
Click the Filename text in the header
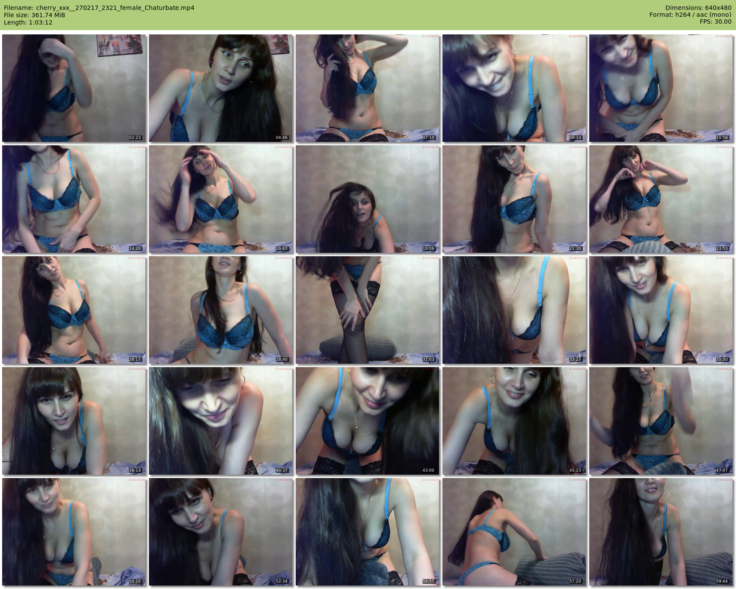pyautogui.click(x=99, y=8)
